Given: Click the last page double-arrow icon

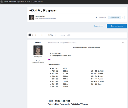Looking at the screenshot, I should (55, 35).
